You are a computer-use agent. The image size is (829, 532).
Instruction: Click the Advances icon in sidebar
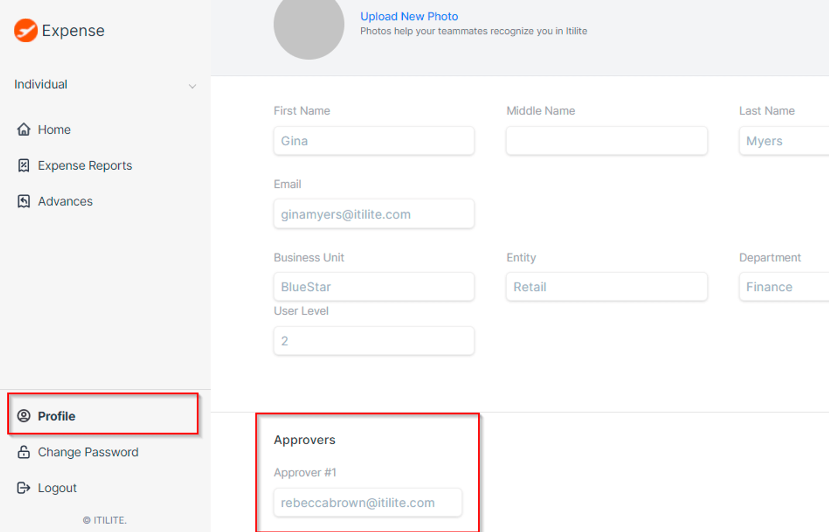pos(24,201)
